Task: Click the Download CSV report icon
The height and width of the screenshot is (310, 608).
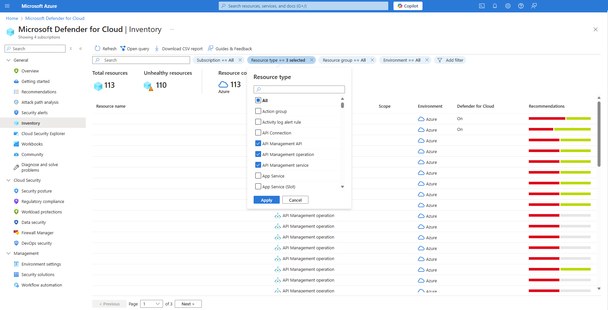Action: pos(157,49)
